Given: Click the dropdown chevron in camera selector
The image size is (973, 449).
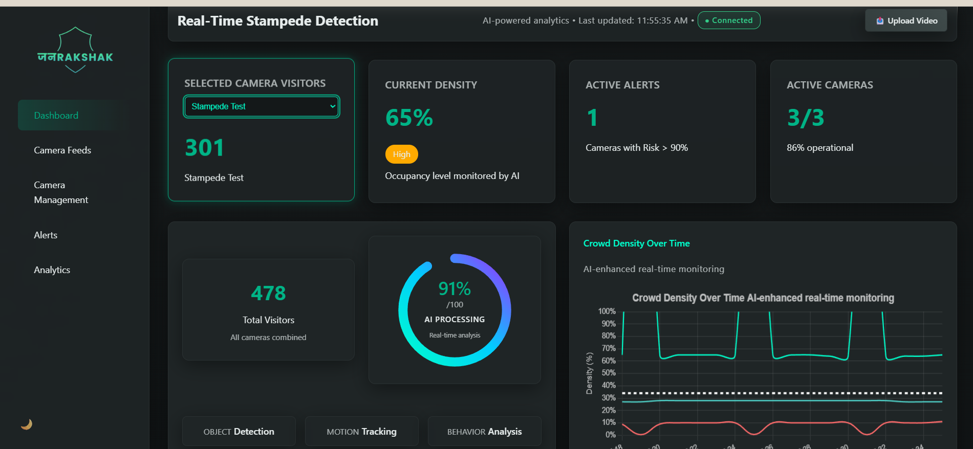Looking at the screenshot, I should coord(333,106).
